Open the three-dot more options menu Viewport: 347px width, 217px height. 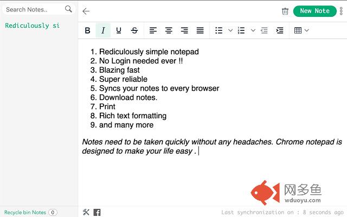(x=341, y=11)
